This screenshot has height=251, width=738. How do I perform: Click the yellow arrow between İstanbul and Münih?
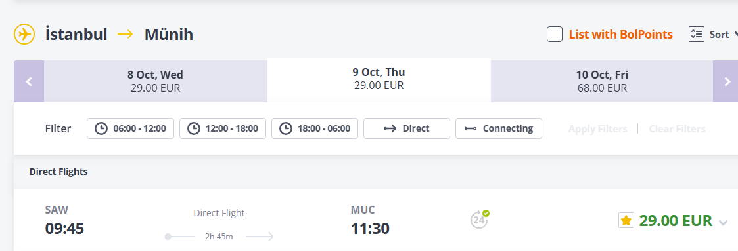tap(126, 34)
